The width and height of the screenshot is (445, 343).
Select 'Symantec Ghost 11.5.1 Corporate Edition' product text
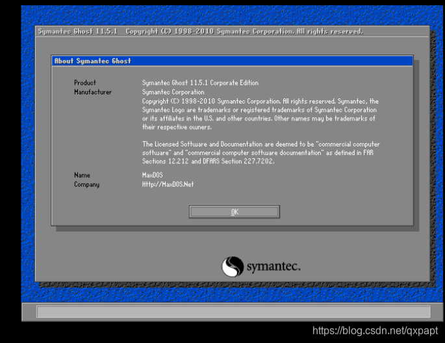click(x=200, y=83)
